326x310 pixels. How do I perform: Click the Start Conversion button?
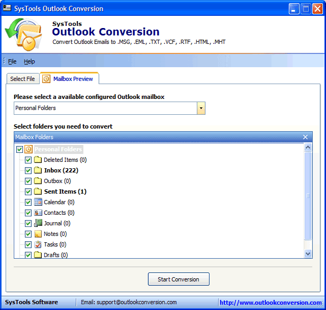coord(178,279)
